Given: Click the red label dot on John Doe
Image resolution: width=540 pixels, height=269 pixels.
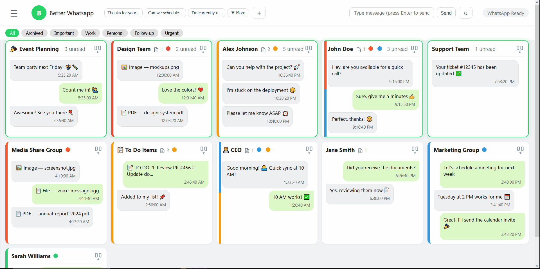Looking at the screenshot, I should click(371, 49).
